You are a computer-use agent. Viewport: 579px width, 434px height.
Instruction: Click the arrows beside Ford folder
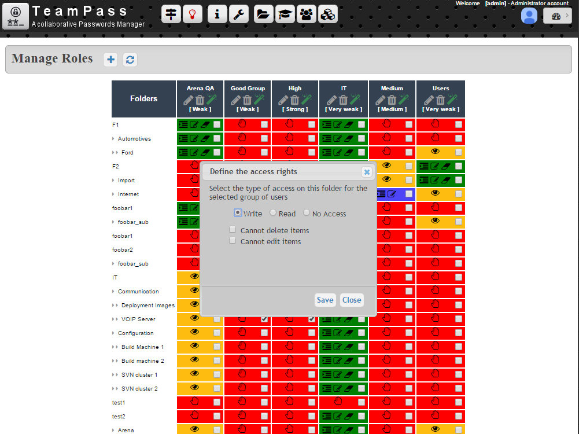pos(115,153)
